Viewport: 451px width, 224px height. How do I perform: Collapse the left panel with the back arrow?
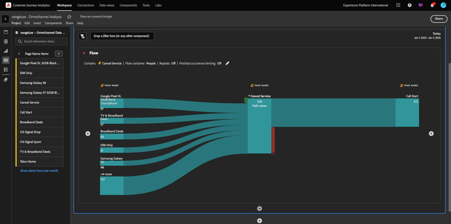coord(5,19)
